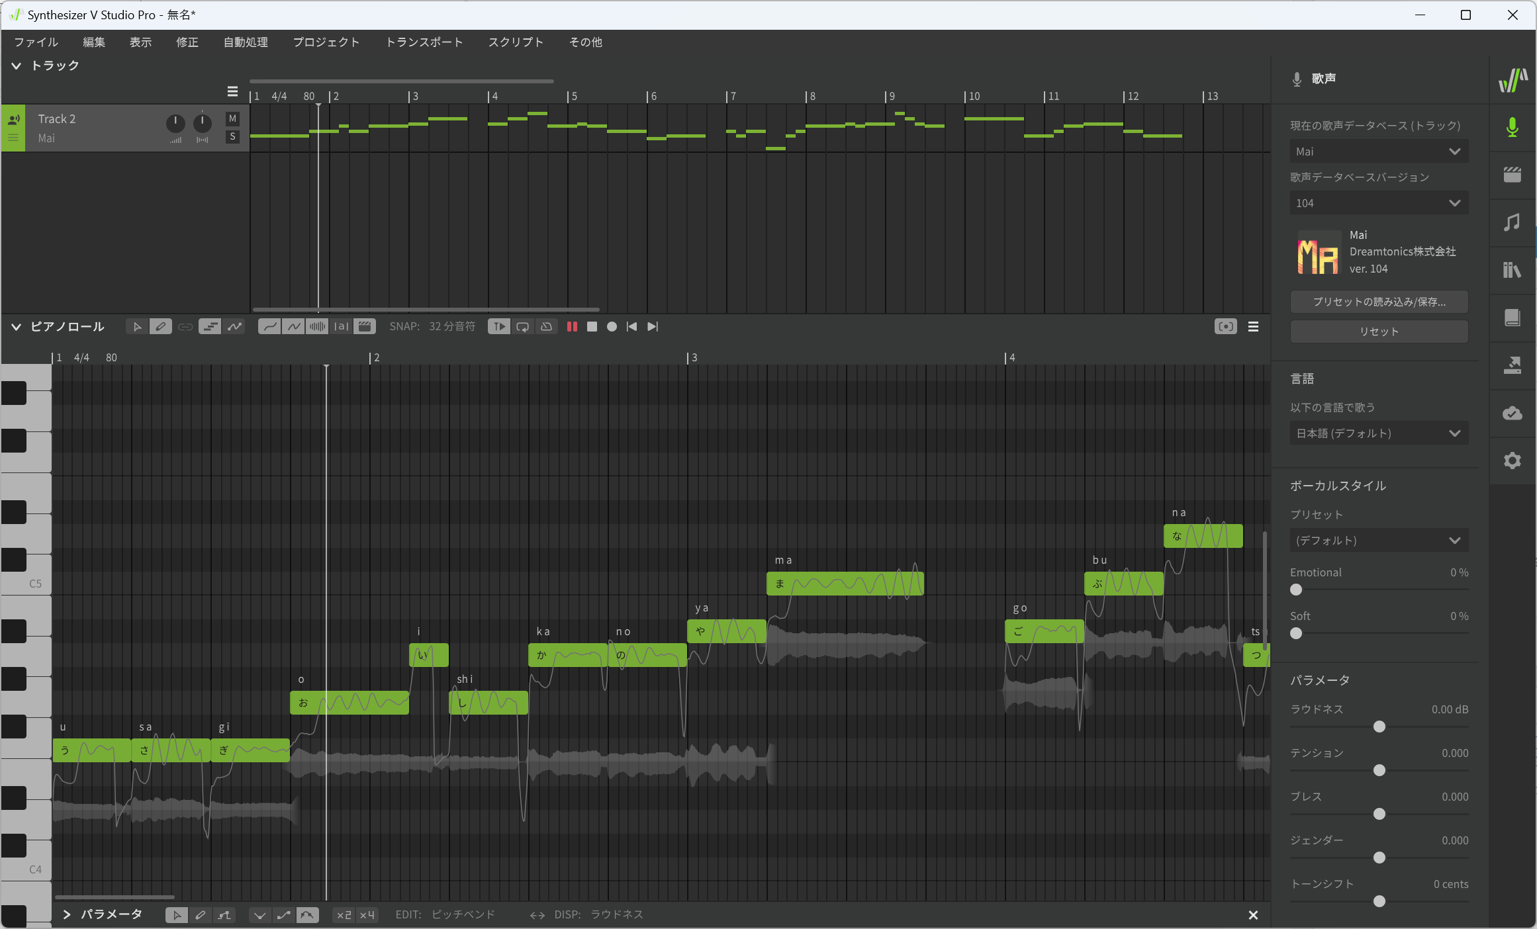Click the Emotional style slider handle

pyautogui.click(x=1296, y=590)
